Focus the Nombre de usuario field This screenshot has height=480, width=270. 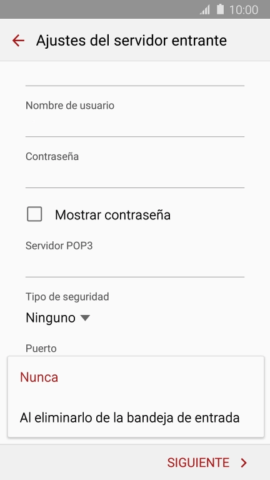(x=135, y=124)
